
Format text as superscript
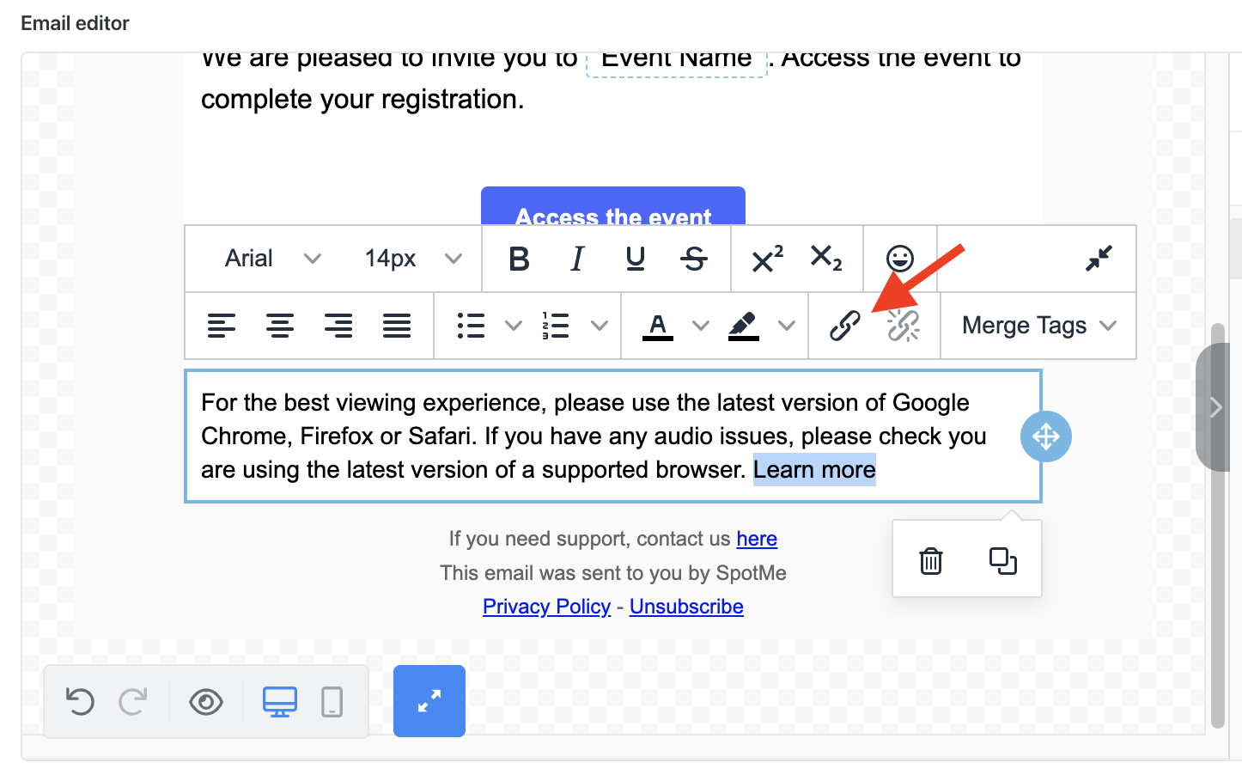pyautogui.click(x=765, y=259)
